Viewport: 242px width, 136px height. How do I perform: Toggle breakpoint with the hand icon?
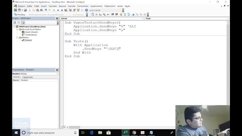pos(121,14)
